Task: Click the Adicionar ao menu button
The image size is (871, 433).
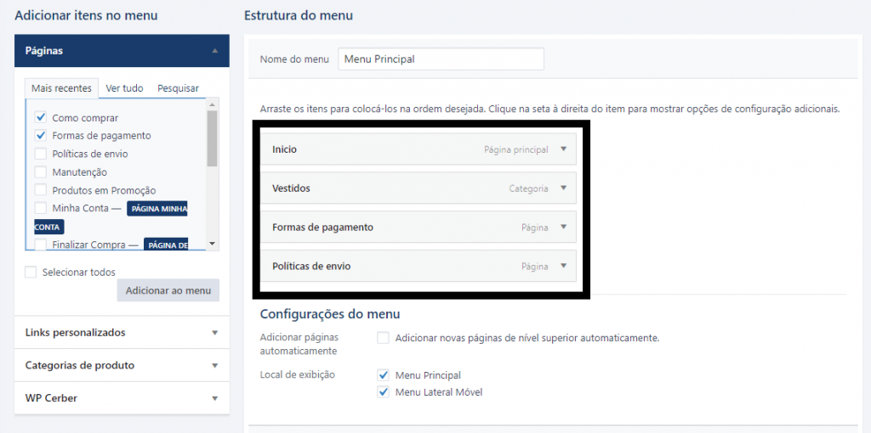Action: 168,290
